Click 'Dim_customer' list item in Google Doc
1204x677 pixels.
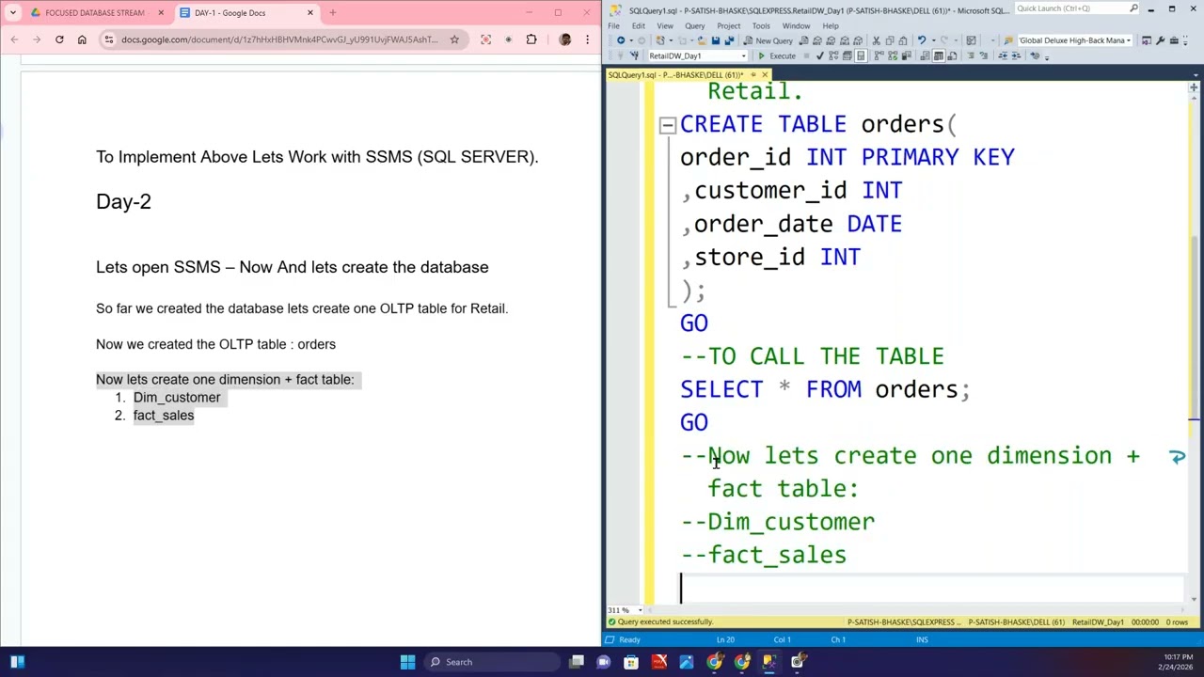(177, 398)
